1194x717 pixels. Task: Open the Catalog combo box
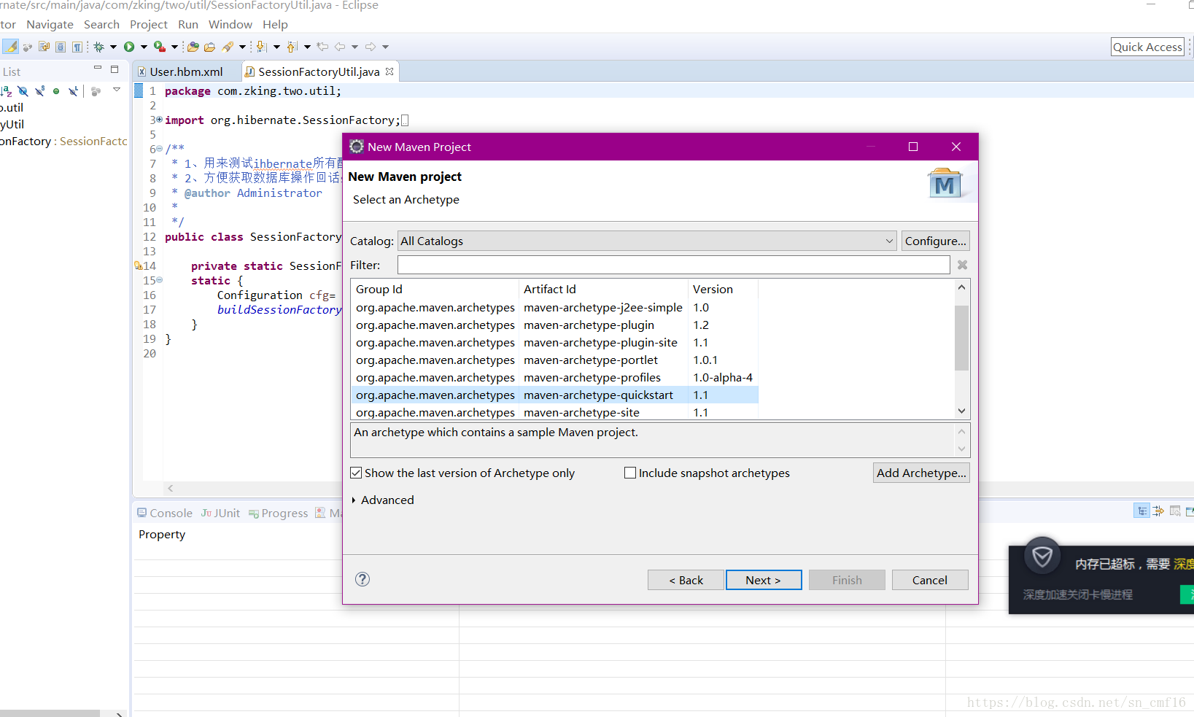647,241
